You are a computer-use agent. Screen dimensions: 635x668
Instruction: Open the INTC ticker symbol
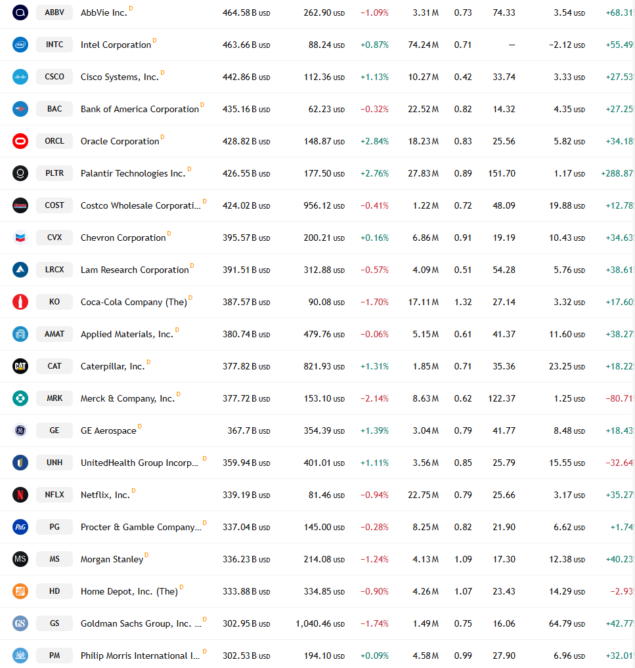(x=55, y=45)
